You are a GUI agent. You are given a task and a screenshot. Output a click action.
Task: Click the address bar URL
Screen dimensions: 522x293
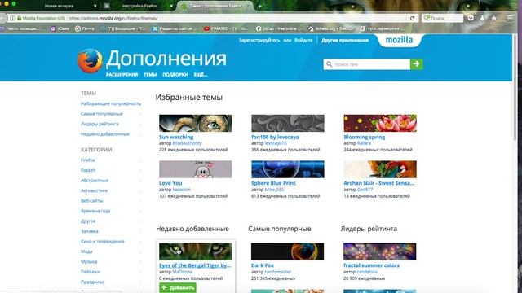113,18
